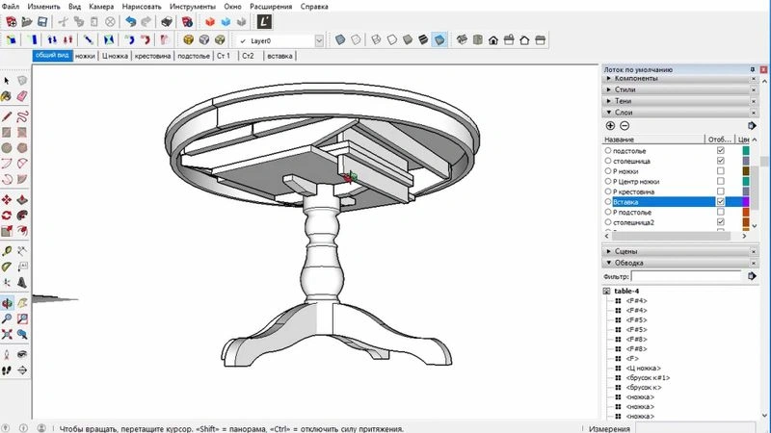This screenshot has height=433, width=771.
Task: Click the purple swatch of Вставка layer
Action: click(745, 202)
